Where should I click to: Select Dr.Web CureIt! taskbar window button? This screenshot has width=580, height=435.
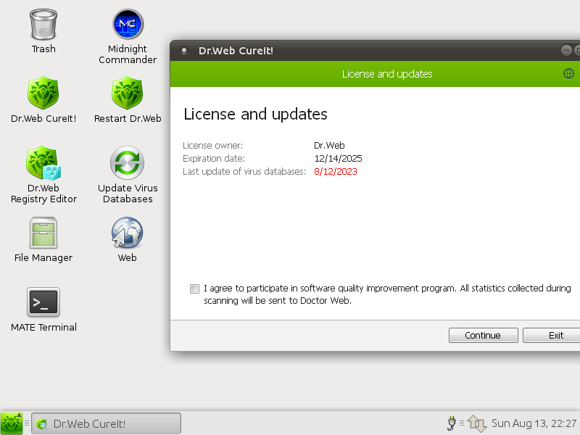(106, 423)
